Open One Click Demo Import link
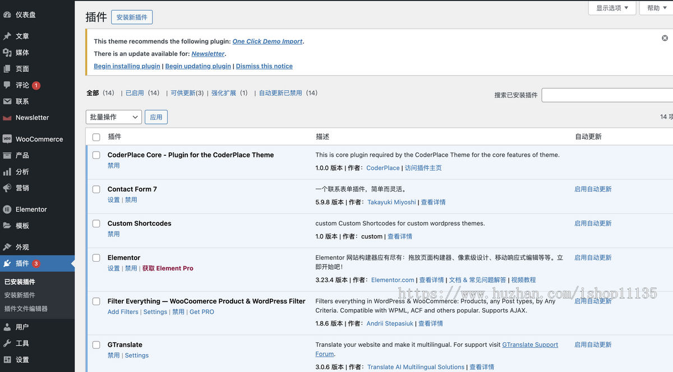 [x=268, y=41]
